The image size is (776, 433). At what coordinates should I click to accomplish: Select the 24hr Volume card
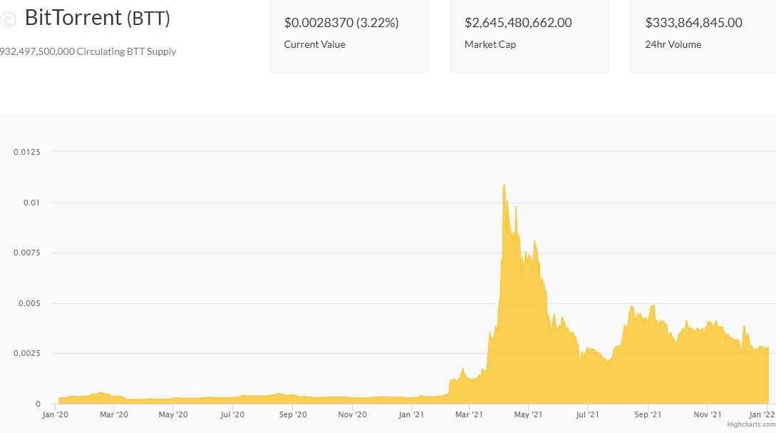703,36
